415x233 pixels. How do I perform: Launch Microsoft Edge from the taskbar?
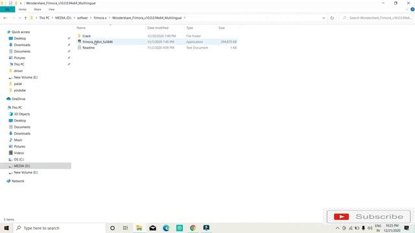click(x=166, y=228)
